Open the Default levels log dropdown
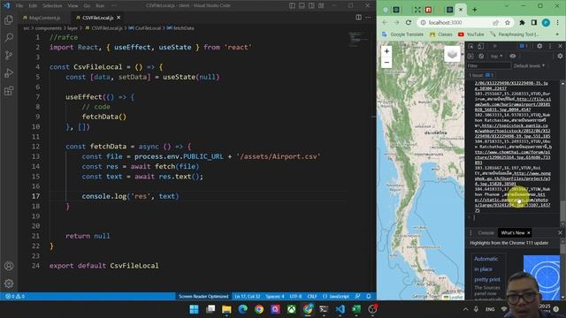566x318 pixels. 529,66
